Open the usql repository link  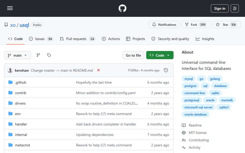(24, 25)
